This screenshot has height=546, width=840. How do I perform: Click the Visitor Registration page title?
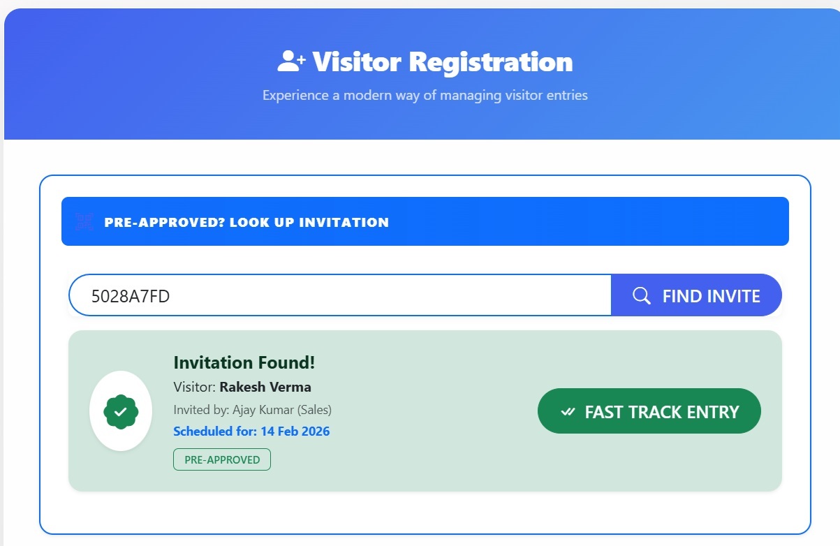442,61
